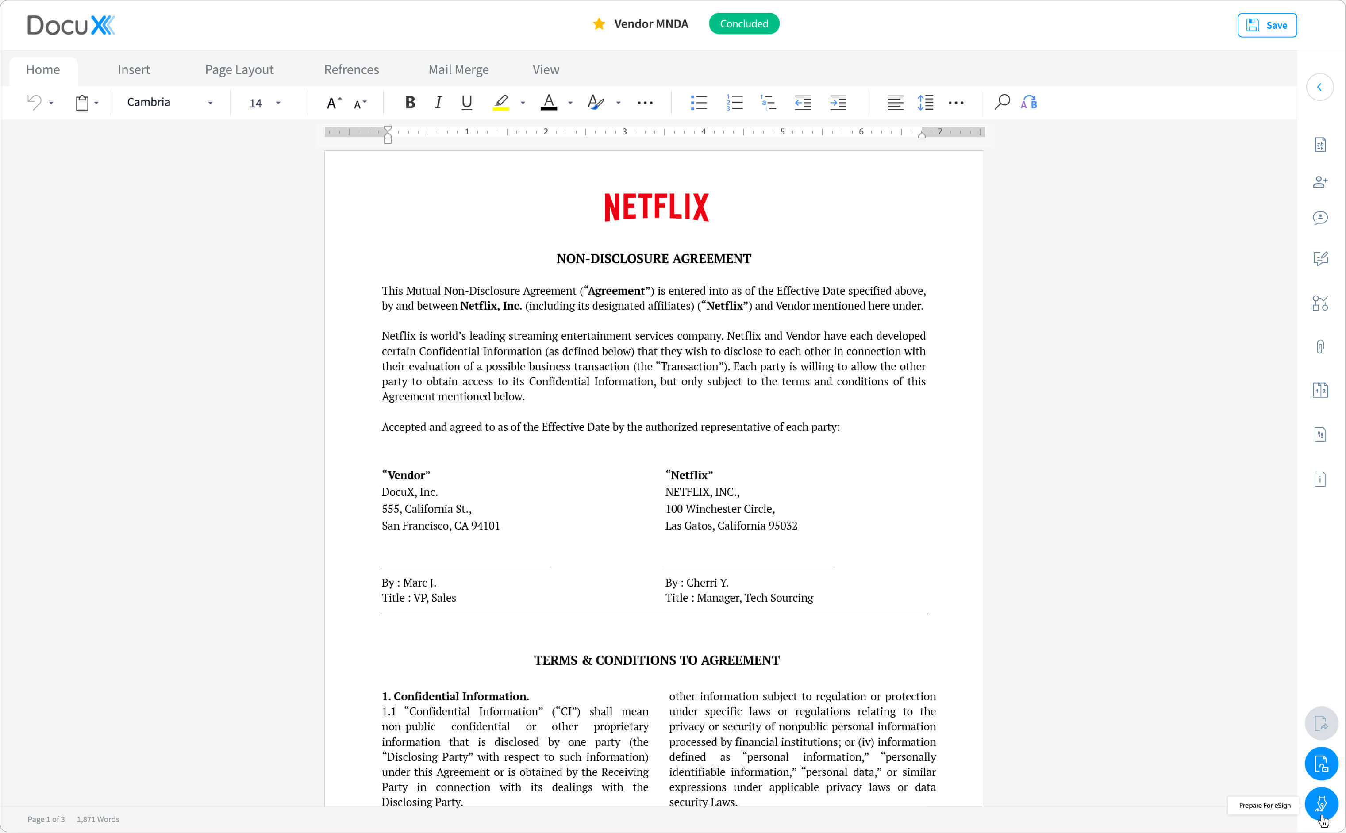Open document activity history icon

coord(1320,435)
